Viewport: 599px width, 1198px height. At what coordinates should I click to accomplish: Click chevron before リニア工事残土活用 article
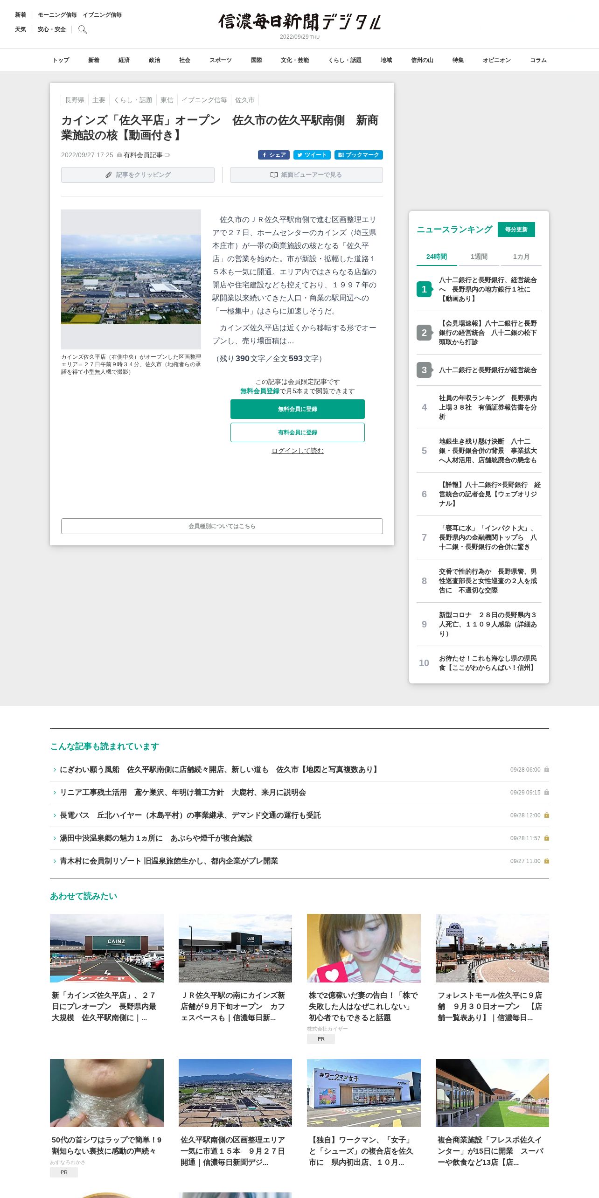click(x=55, y=793)
